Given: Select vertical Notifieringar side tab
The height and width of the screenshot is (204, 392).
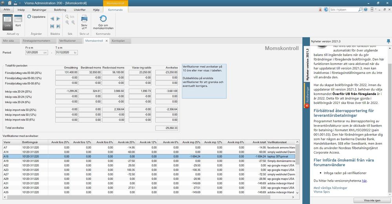Looking at the screenshot, I should pos(307,95).
